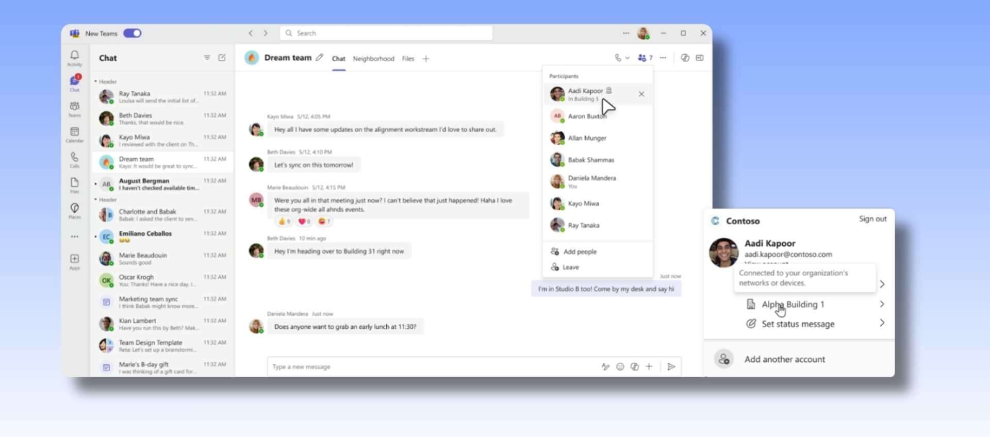Go back with the navigation arrow
Viewport: 990px width, 437px height.
click(251, 33)
